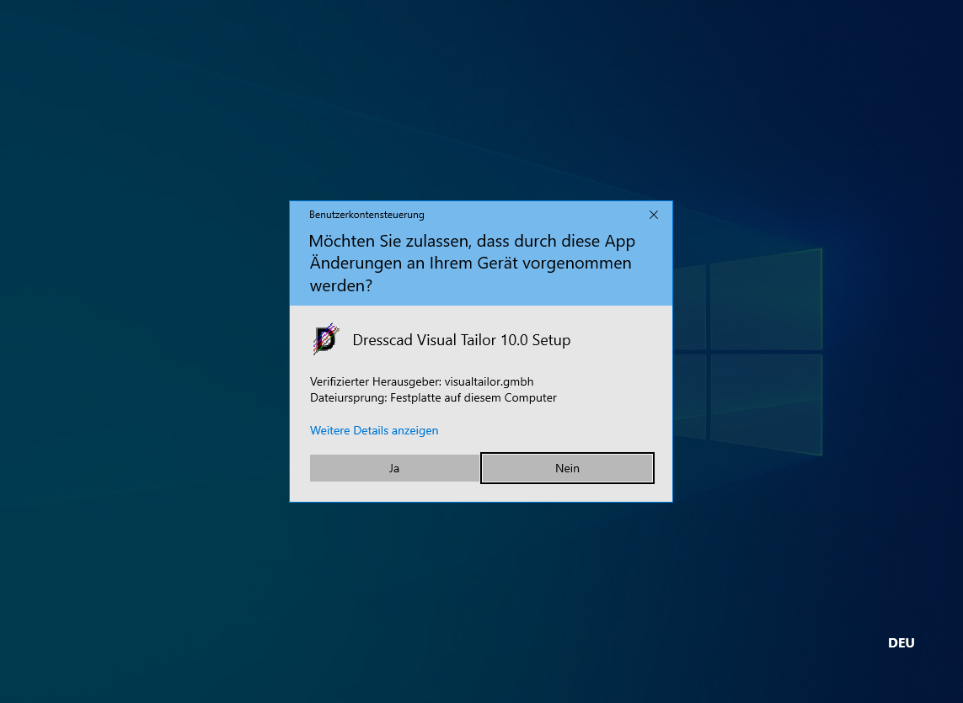Click the Benutzerkontensteuerung title text
The height and width of the screenshot is (703, 963).
tap(366, 215)
